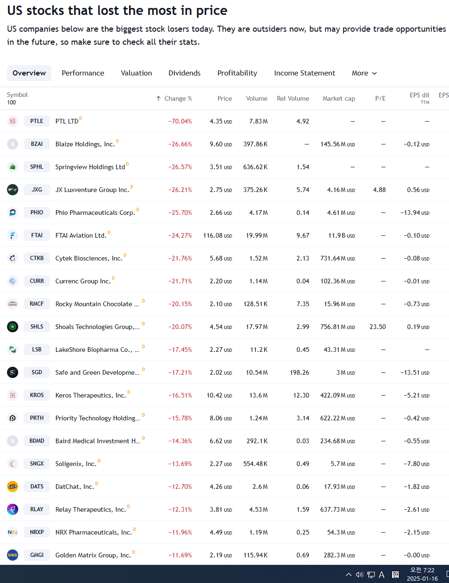Click the Blaize Holdings, Inc. company name

click(x=85, y=144)
